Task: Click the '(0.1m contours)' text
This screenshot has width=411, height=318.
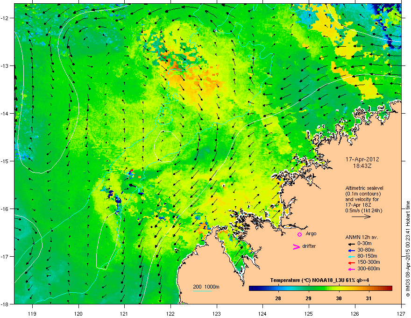Action: pyautogui.click(x=363, y=194)
